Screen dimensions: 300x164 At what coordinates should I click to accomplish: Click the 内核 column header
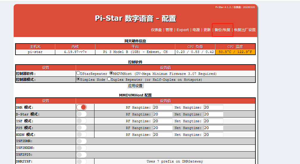coord(75,47)
